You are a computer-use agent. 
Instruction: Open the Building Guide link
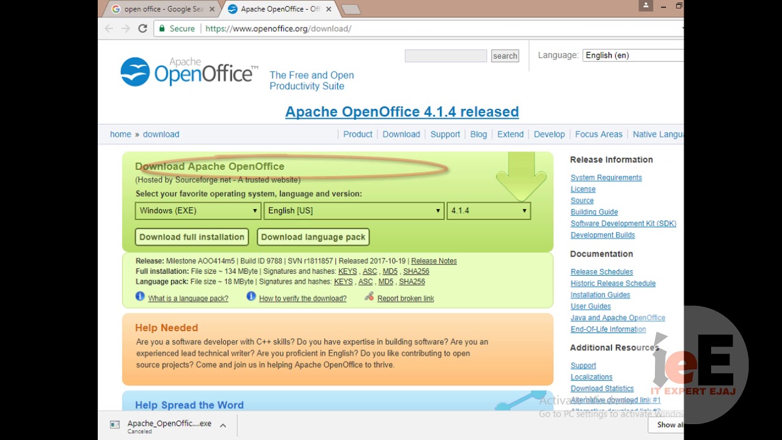point(594,212)
